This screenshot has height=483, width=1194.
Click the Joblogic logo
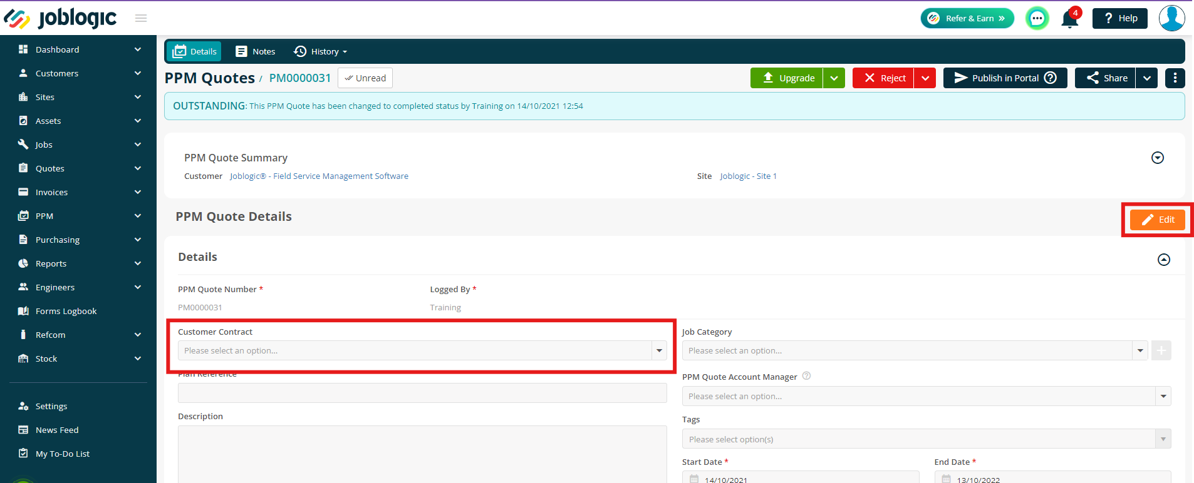60,18
